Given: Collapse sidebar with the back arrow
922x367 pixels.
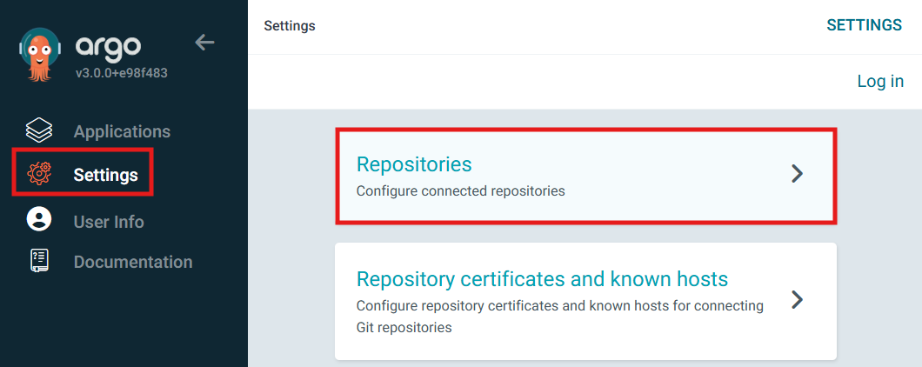Looking at the screenshot, I should click(204, 43).
